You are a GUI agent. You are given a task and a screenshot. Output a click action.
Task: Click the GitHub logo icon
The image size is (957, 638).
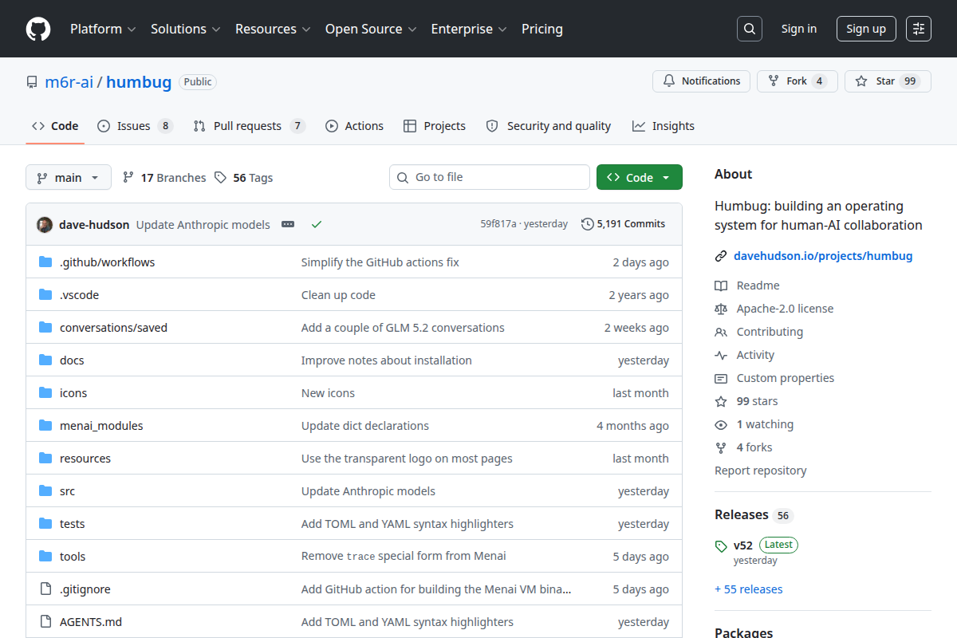[x=38, y=29]
